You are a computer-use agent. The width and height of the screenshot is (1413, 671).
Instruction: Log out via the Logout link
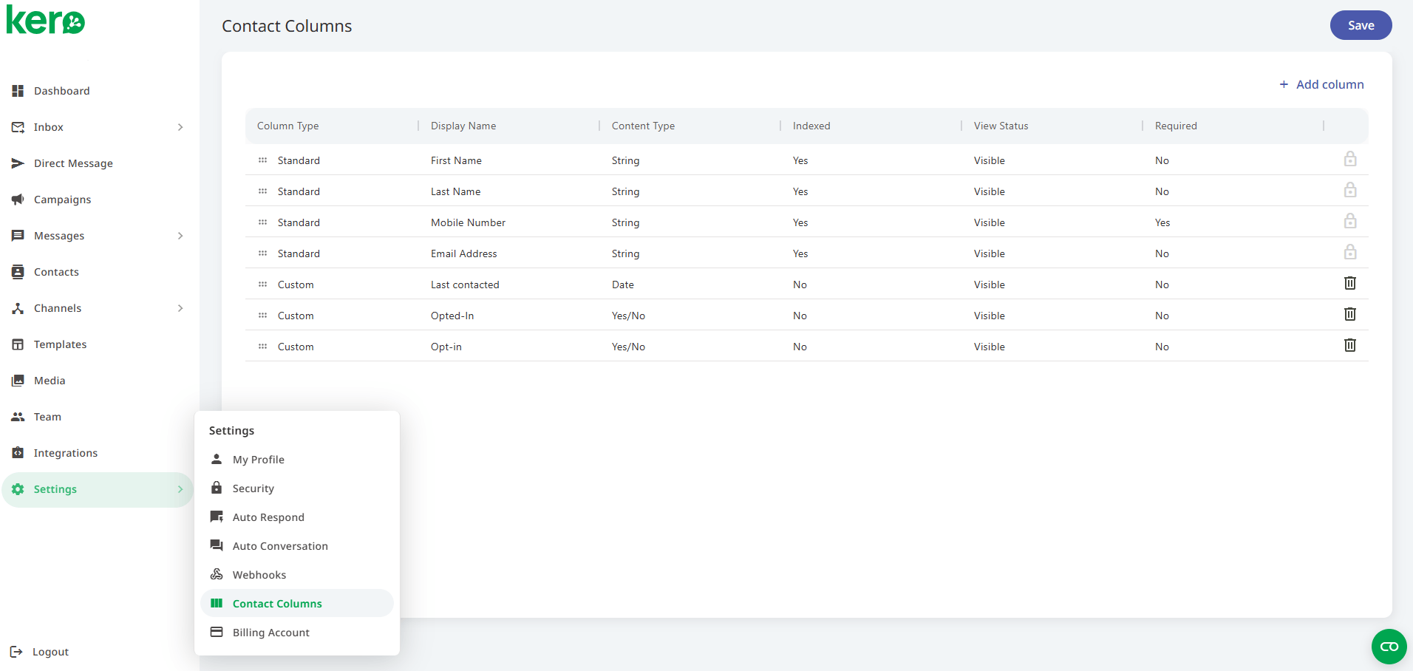click(50, 652)
